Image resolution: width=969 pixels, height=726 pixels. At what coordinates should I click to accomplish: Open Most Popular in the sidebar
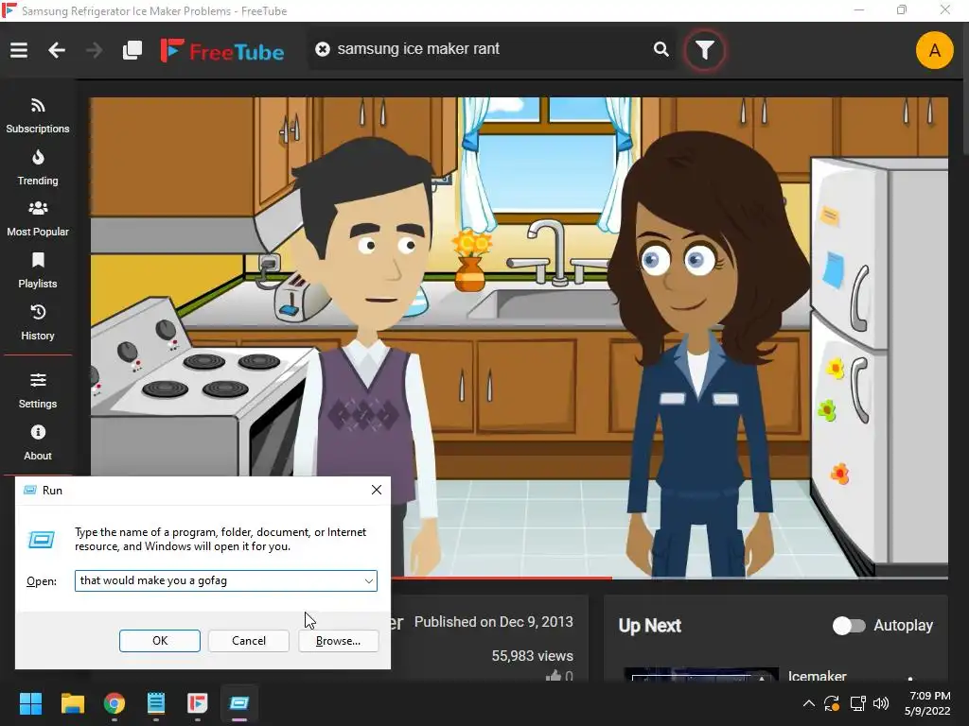(38, 219)
